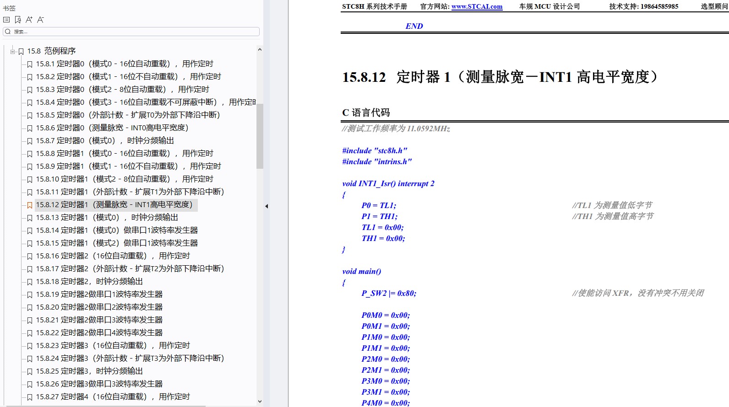
Task: Open bookmark 15.8.19 定时器2做串口1波特率发生器
Action: [x=99, y=294]
